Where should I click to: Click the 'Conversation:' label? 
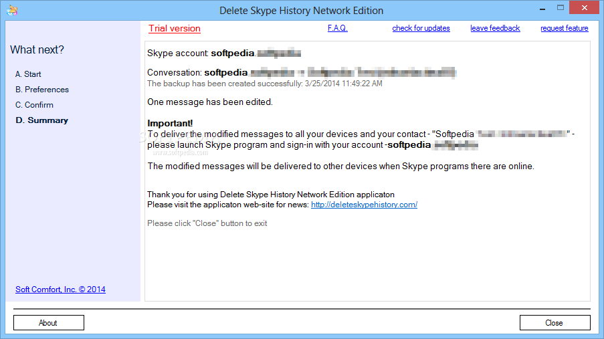(x=175, y=72)
